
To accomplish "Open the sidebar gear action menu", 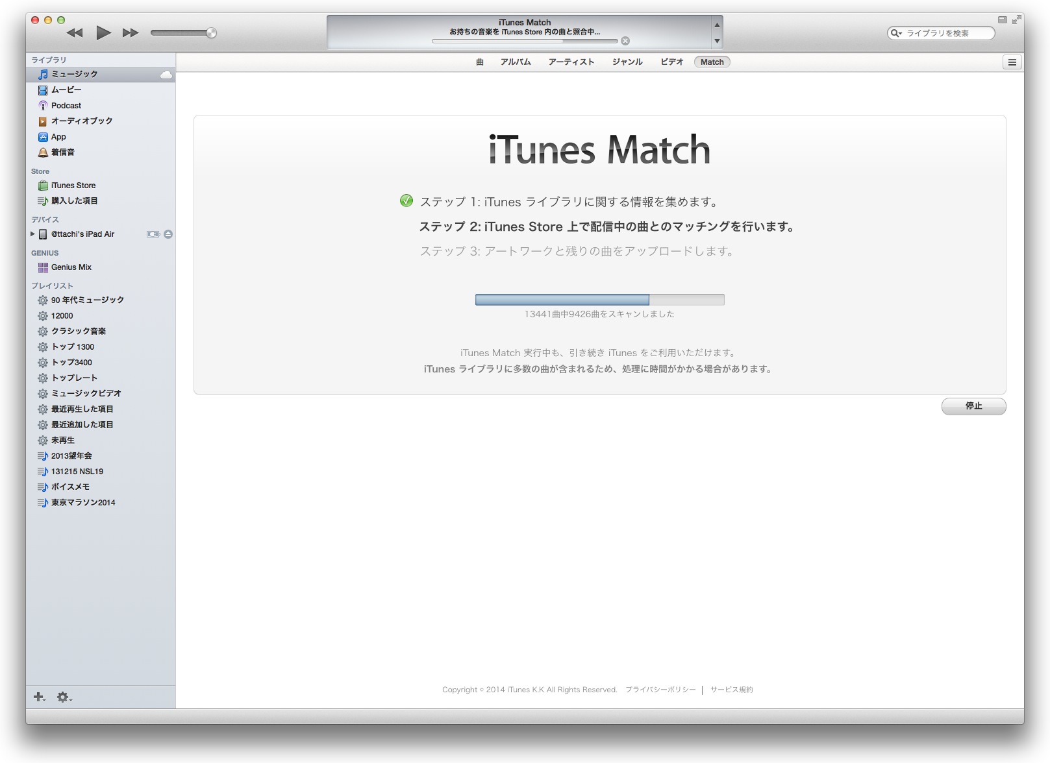I will tap(64, 697).
